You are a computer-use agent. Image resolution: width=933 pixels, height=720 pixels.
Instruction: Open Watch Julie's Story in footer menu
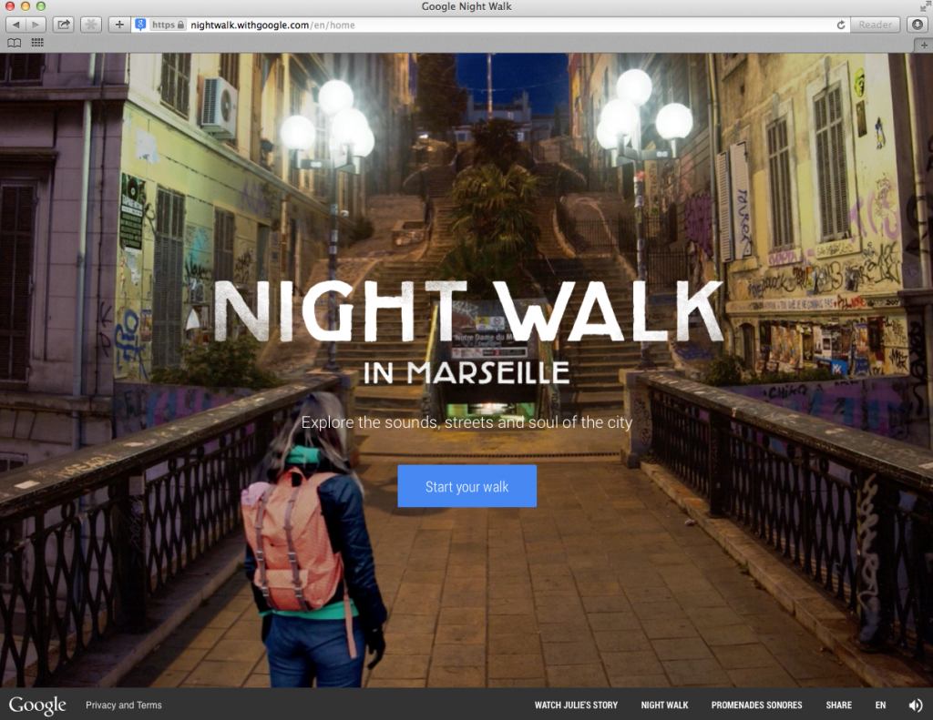pos(576,705)
